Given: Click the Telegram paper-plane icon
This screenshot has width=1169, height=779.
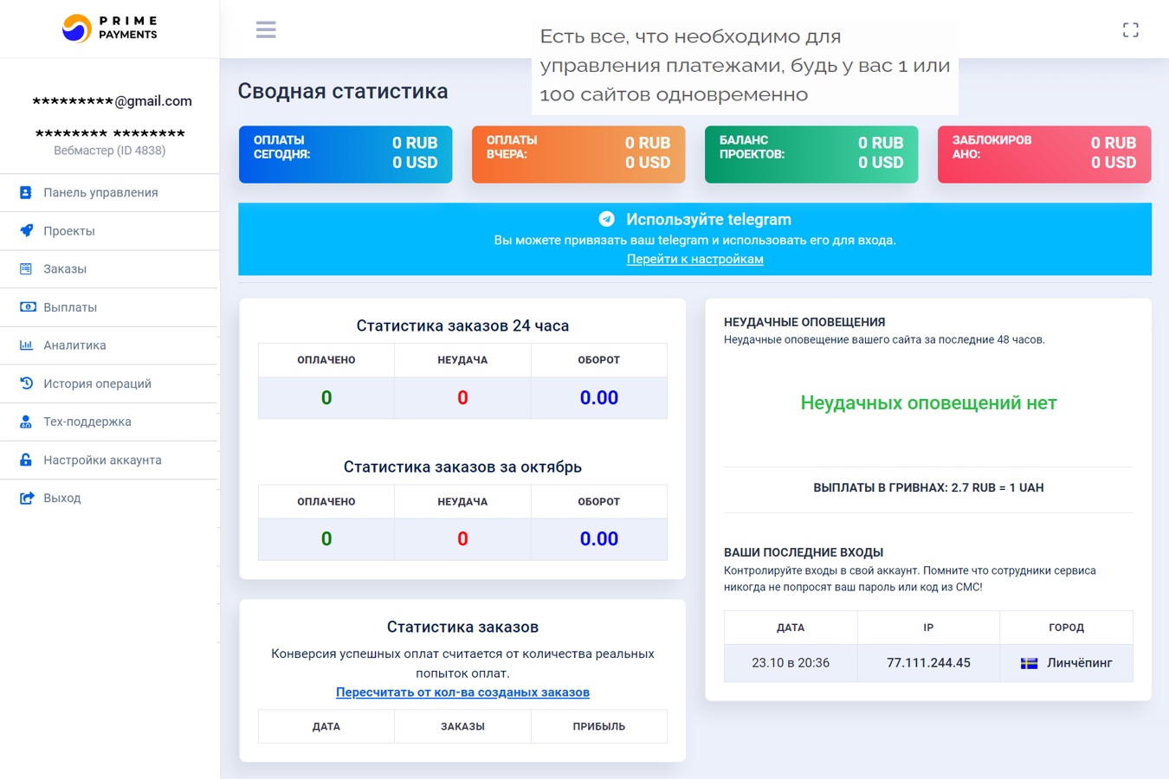Looking at the screenshot, I should (606, 219).
